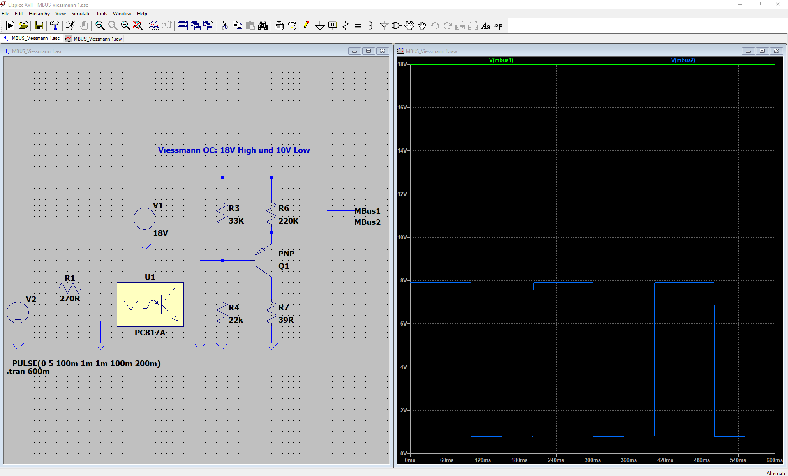This screenshot has width=788, height=476.
Task: Select the Pan magnifier tool
Action: pyautogui.click(x=113, y=25)
